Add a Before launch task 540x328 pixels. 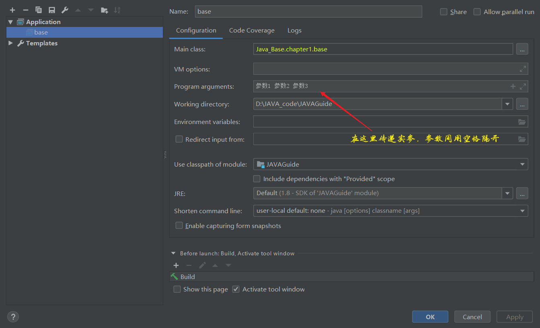pos(176,265)
